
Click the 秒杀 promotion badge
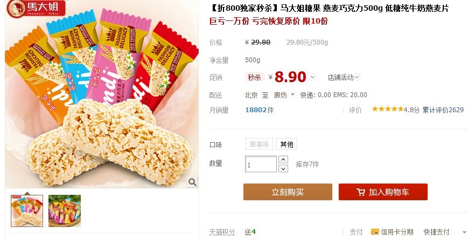255,77
